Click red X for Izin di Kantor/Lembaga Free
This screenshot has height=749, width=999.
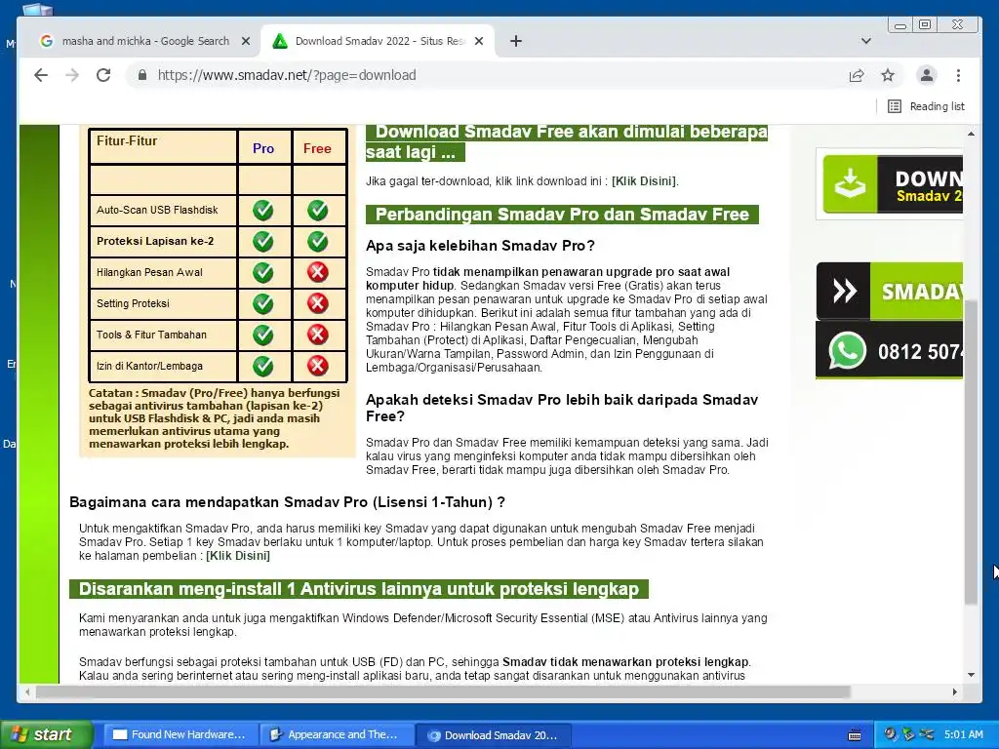[x=317, y=367]
